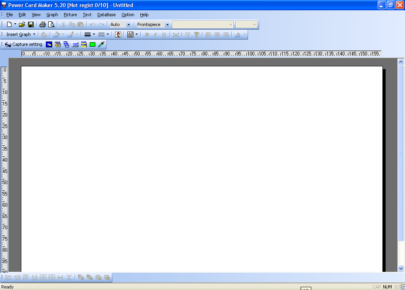
Task: Select the fill color bucket tool
Action: 57,34
